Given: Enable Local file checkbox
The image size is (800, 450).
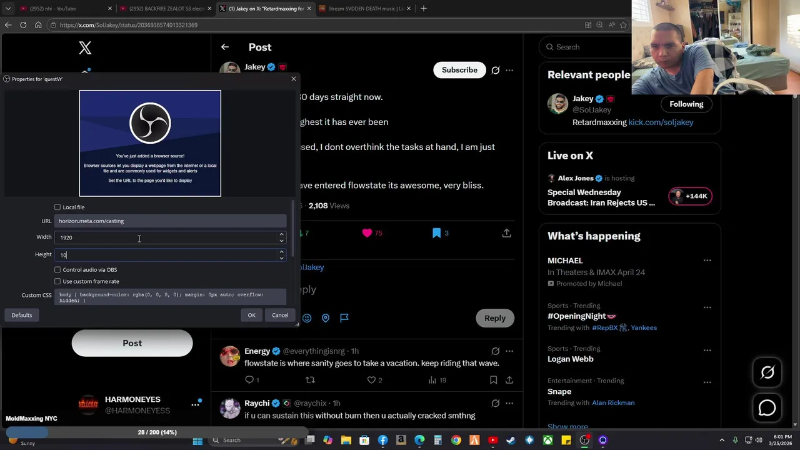Looking at the screenshot, I should tap(57, 207).
